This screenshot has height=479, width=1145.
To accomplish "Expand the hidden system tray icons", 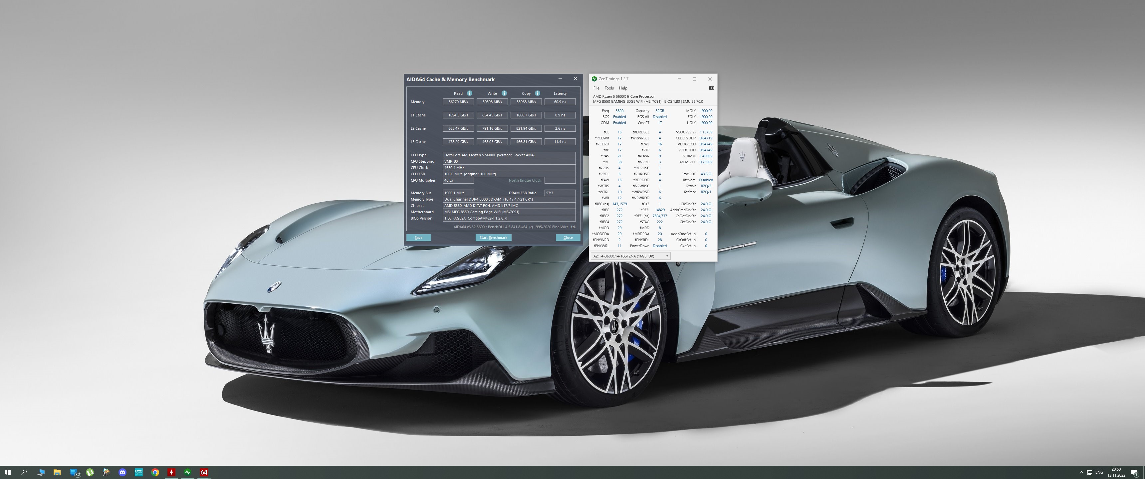I will pos(1081,472).
